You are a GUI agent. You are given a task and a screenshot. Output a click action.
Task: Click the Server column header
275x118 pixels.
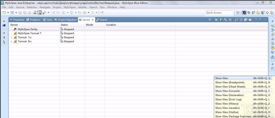click(34, 25)
